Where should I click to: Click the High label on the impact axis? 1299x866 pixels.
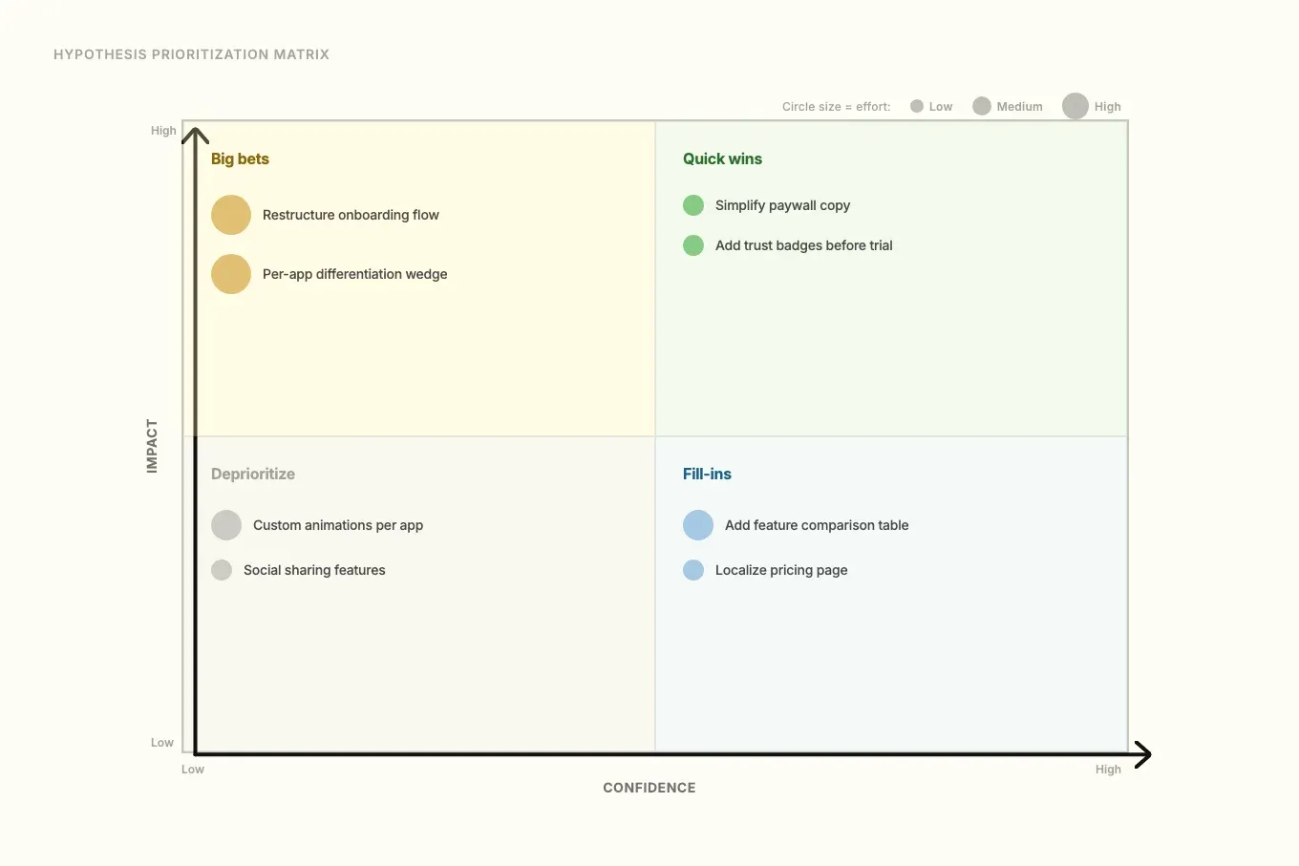(163, 130)
